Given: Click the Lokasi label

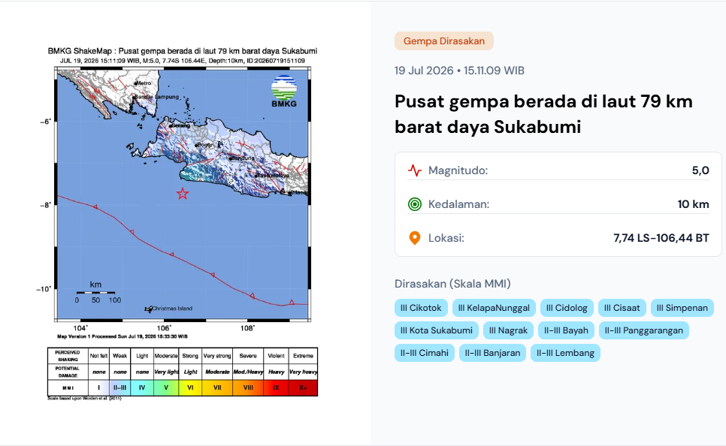Looking at the screenshot, I should coord(446,238).
